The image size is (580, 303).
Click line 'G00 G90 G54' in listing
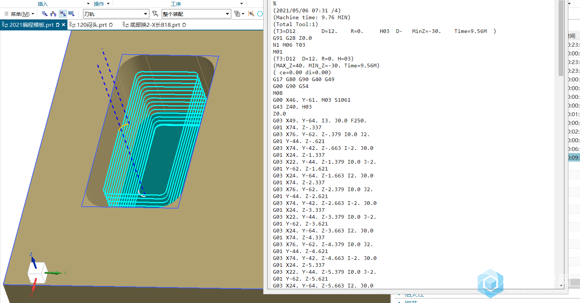coord(290,86)
